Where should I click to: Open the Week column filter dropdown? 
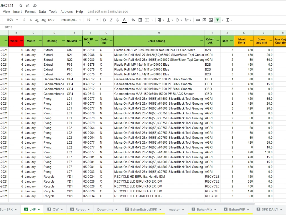21,41
